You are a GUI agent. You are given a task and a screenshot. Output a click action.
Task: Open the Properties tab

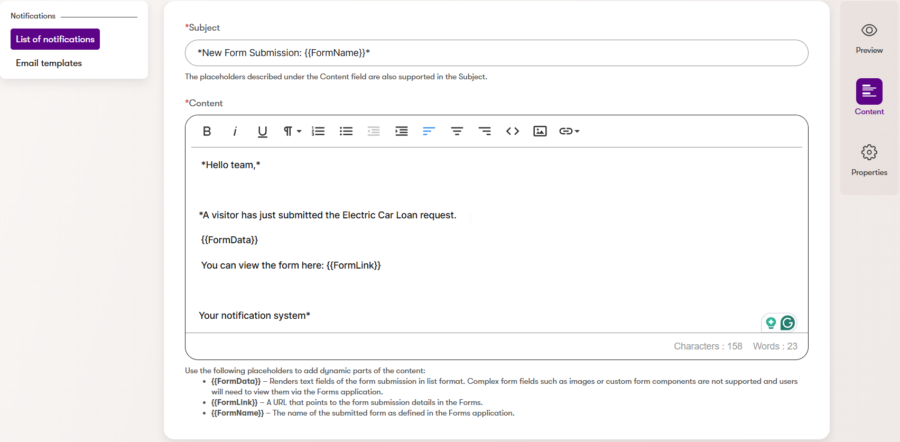(869, 160)
